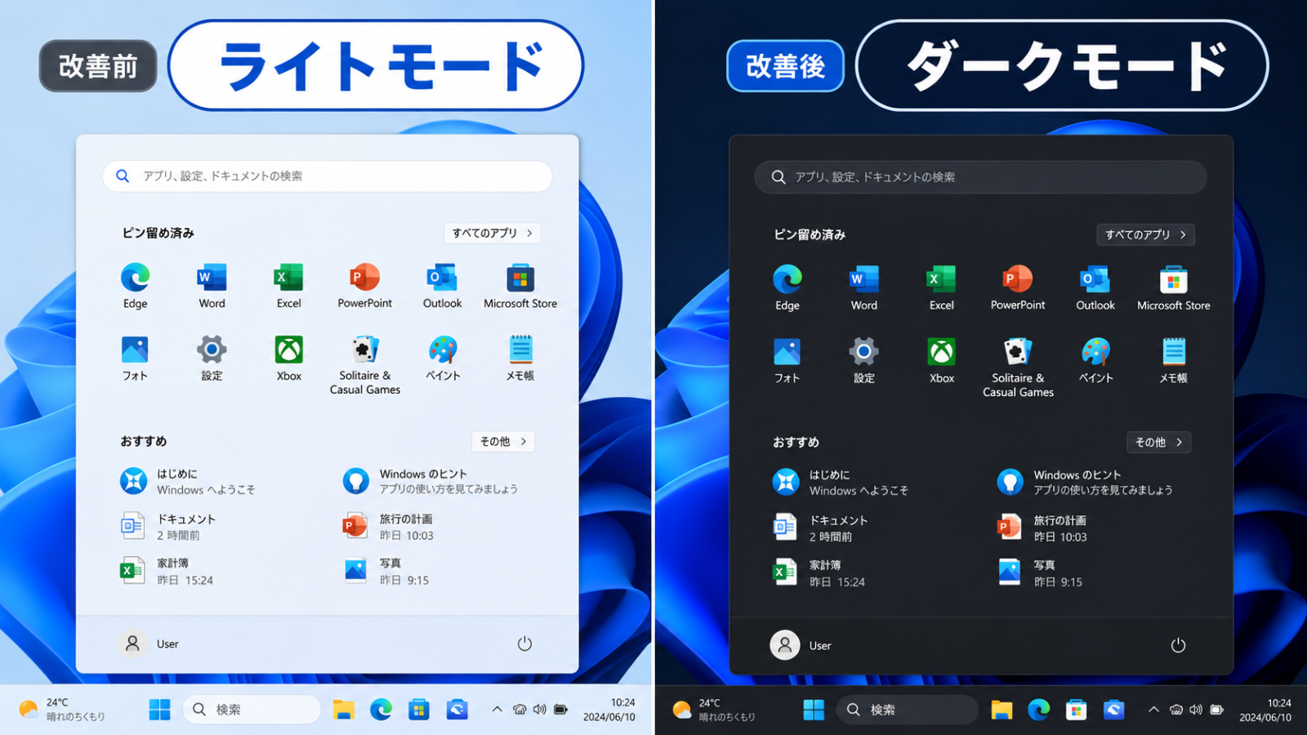The height and width of the screenshot is (735, 1307).
Task: Click the dark mode Start menu search field
Action: pos(980,177)
